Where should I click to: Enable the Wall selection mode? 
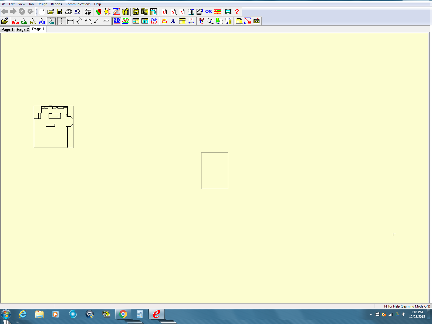(42, 21)
